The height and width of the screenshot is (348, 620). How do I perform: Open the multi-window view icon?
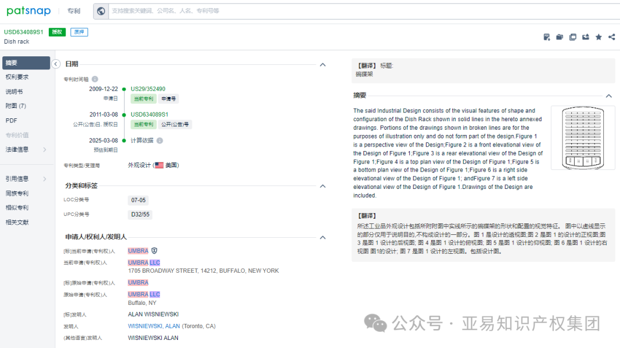[572, 37]
